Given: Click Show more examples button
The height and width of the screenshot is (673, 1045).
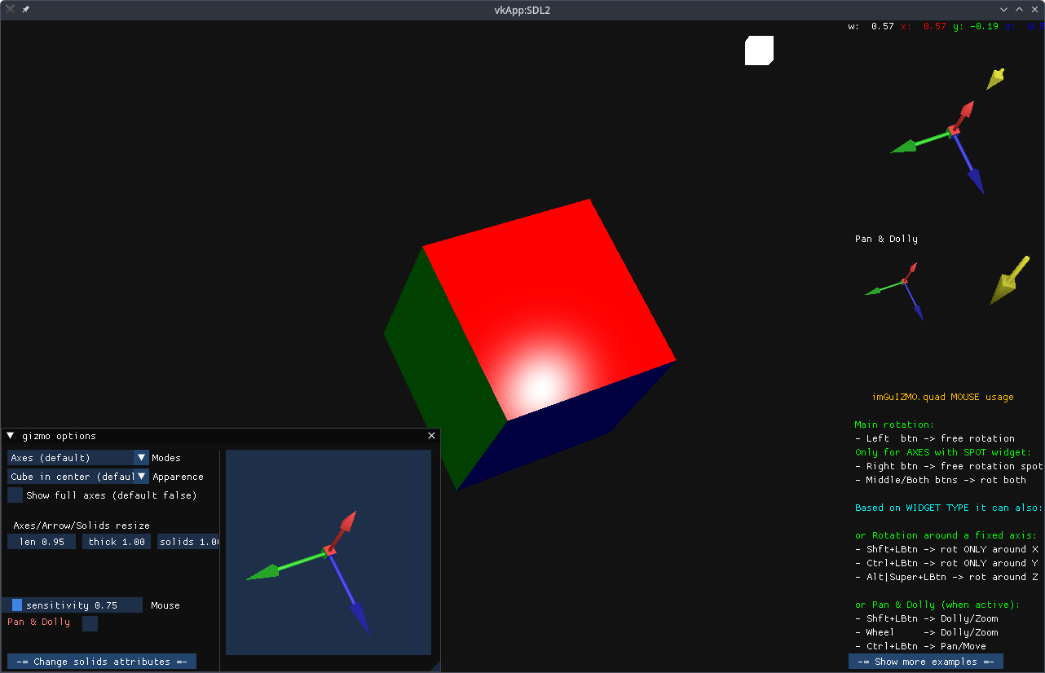Looking at the screenshot, I should [x=925, y=662].
